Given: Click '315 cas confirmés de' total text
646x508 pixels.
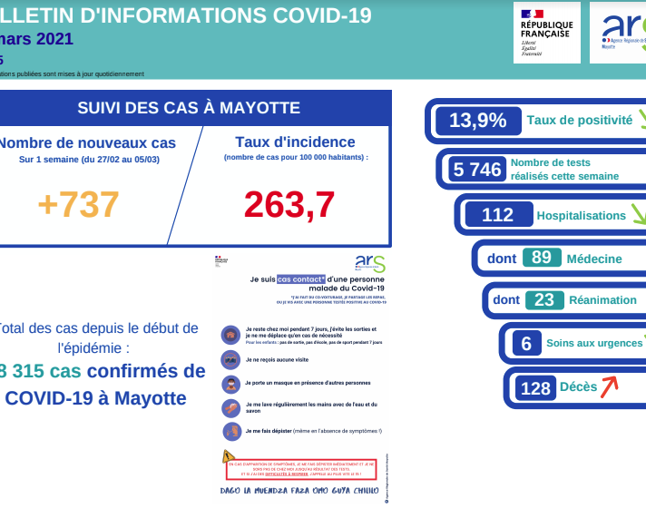Looking at the screenshot, I should [109, 371].
